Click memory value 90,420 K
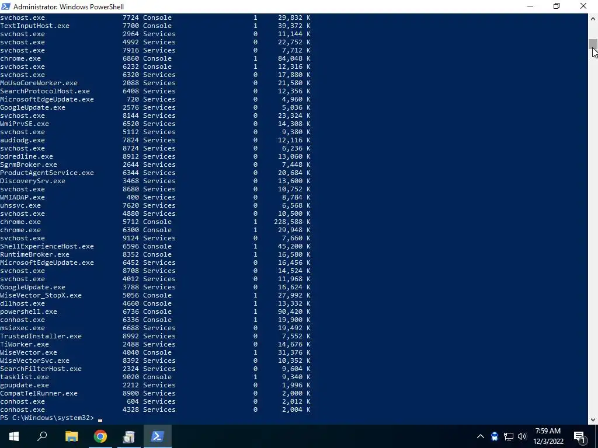 (294, 311)
